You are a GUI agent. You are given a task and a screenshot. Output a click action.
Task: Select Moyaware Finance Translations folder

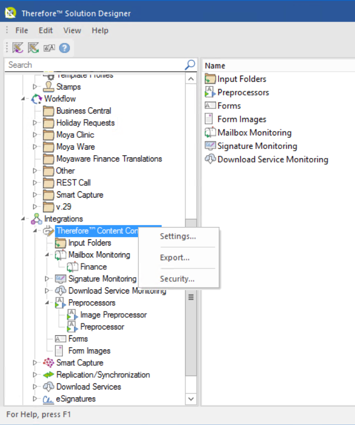[x=109, y=159]
